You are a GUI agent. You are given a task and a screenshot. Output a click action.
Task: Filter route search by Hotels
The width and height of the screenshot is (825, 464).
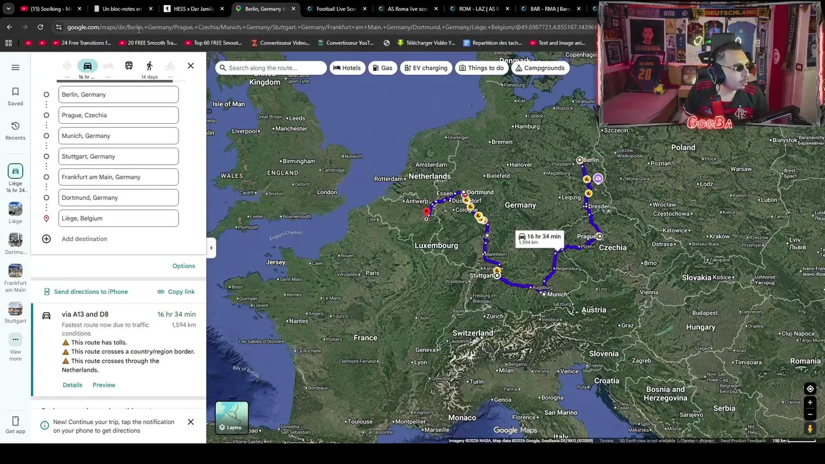pyautogui.click(x=347, y=68)
